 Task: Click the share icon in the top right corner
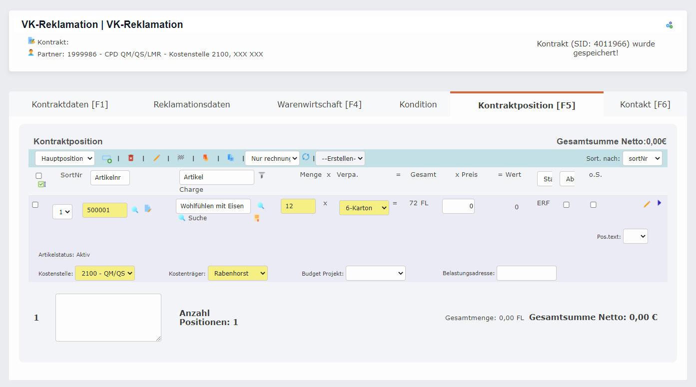pos(669,24)
